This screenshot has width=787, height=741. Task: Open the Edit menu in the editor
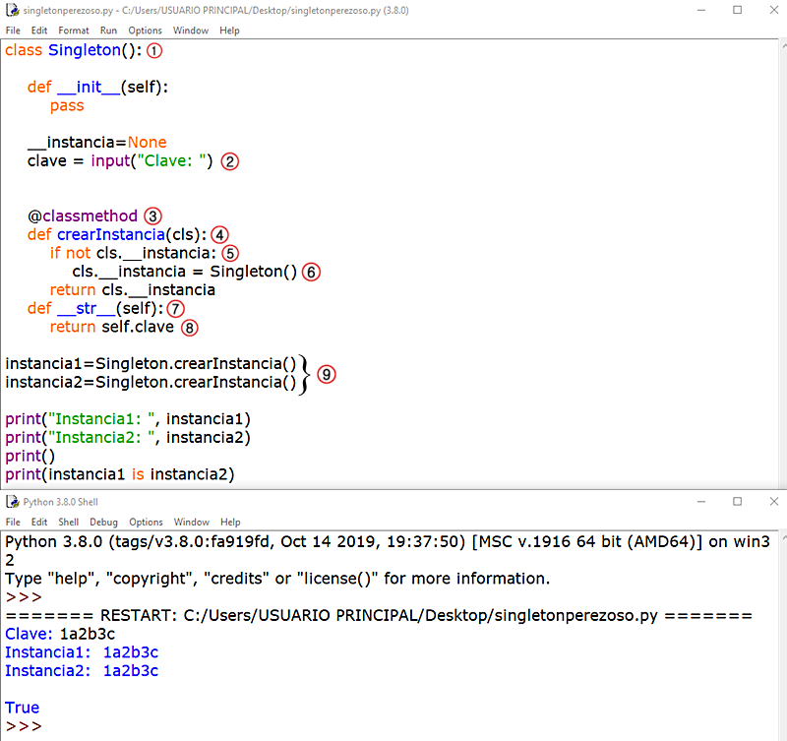pyautogui.click(x=39, y=31)
